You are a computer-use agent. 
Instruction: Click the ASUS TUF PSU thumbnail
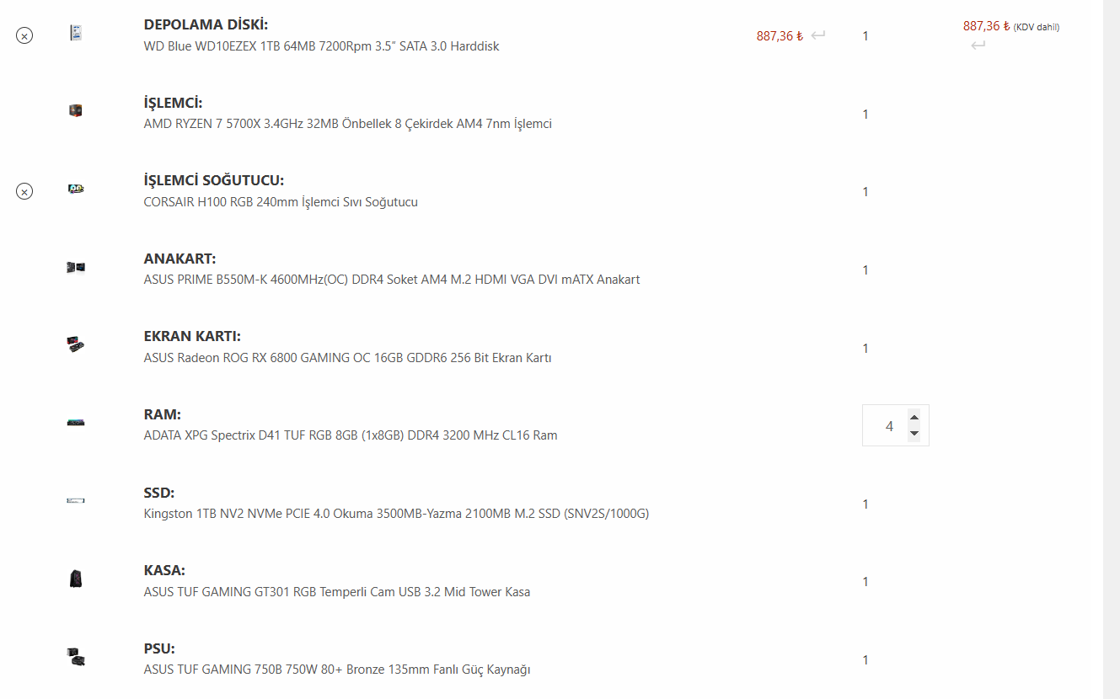76,656
